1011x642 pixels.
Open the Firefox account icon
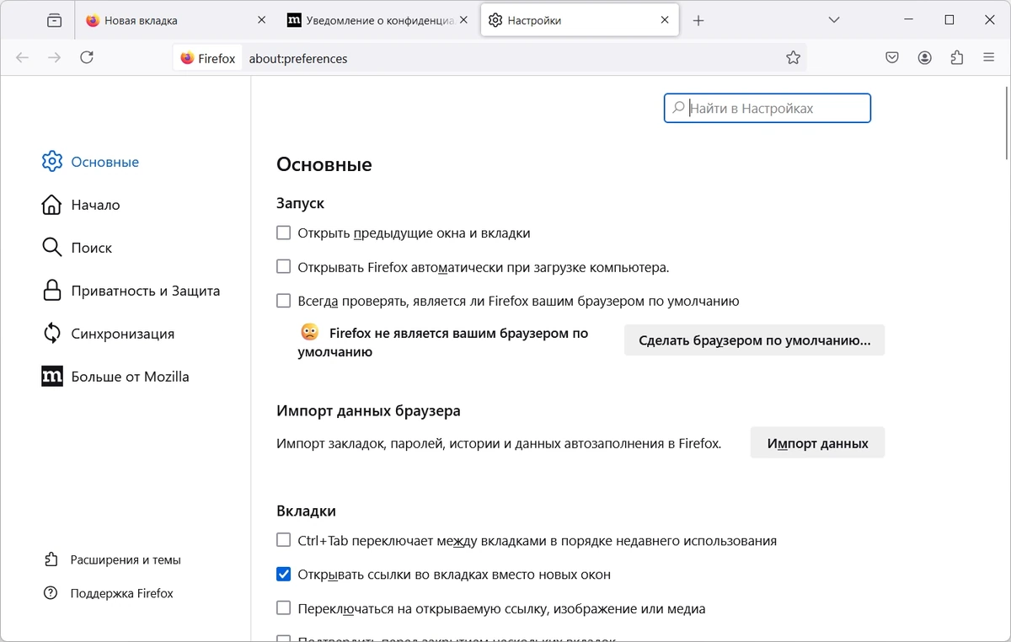tap(924, 58)
